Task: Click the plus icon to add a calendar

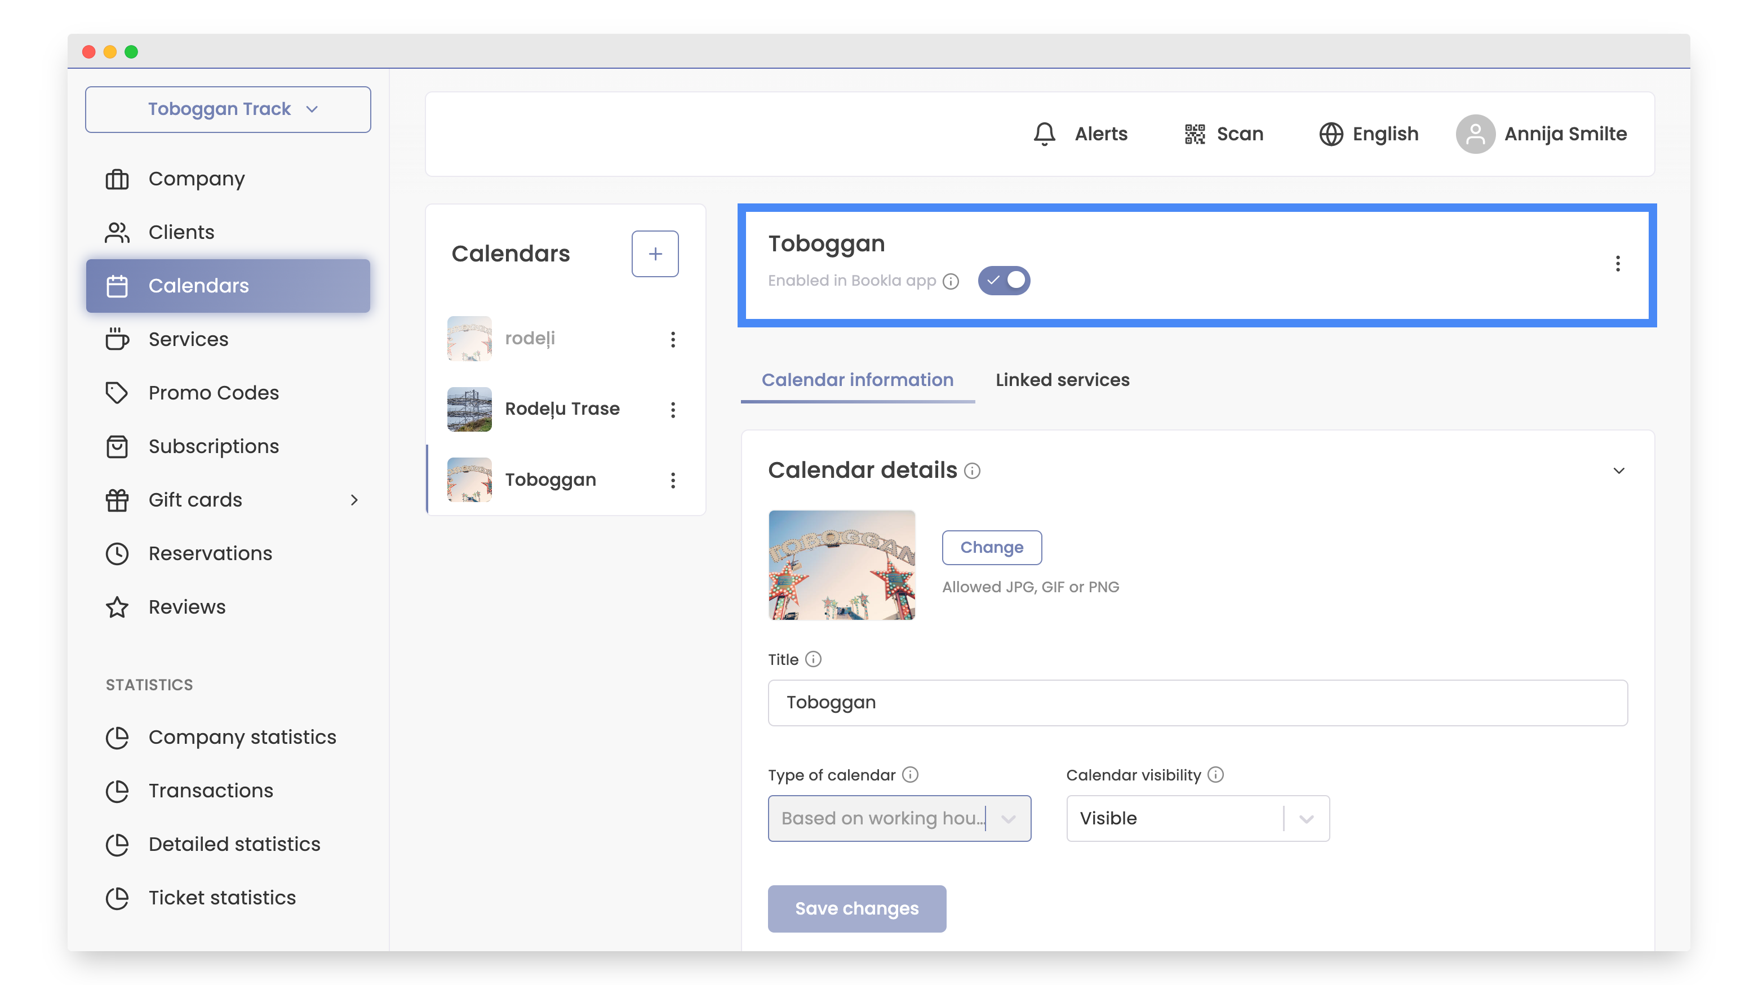Action: [655, 253]
